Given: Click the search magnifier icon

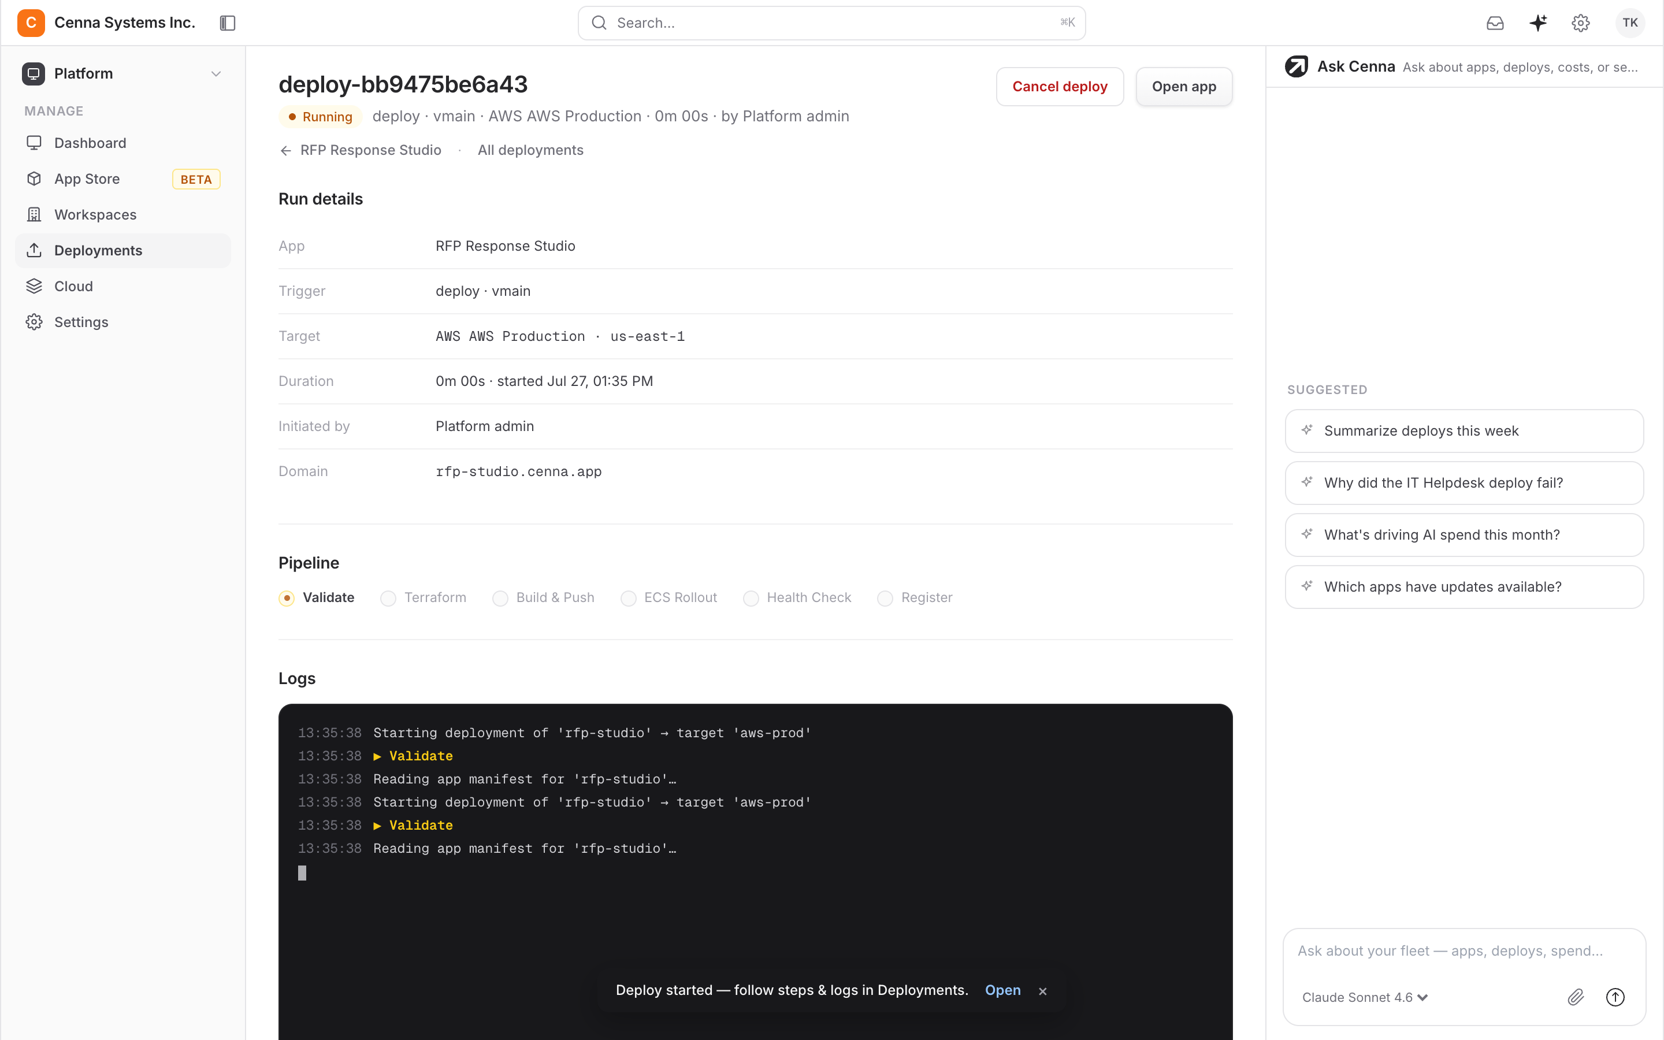Looking at the screenshot, I should [599, 23].
